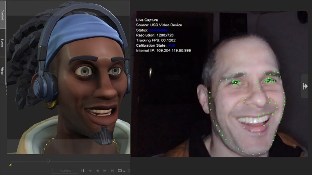Open the Scene side tab

click(x=2, y=43)
